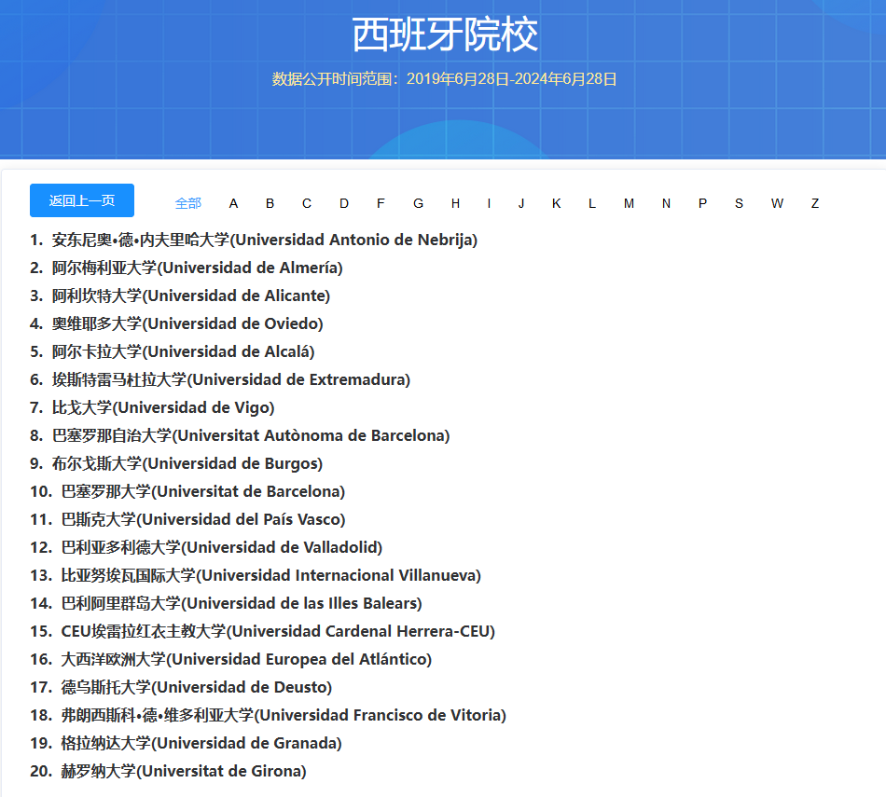Viewport: 886px width, 797px height.
Task: Click the 数据公开时间范围 date range text
Action: 444,79
